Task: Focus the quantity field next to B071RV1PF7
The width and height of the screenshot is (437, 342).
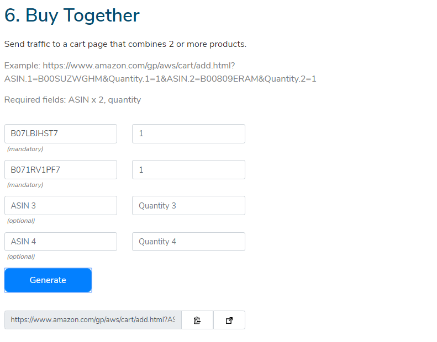Action: 189,170
